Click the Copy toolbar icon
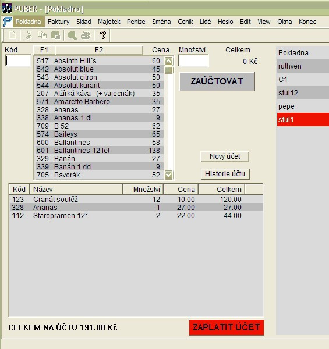This screenshot has width=329, height=349. [42, 35]
